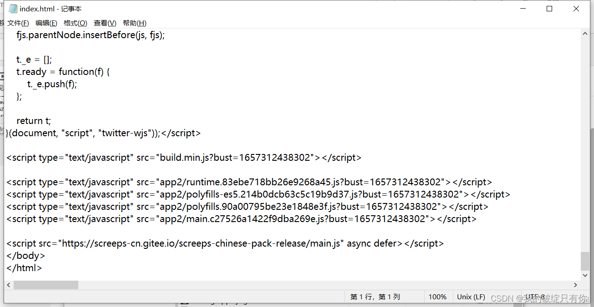Click the 第 1 行, 第 1 列 position indicator

tap(375, 297)
